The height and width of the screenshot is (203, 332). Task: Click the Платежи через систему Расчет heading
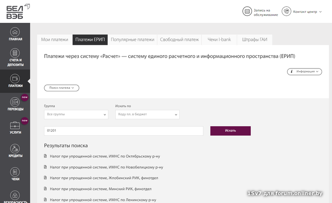click(x=170, y=56)
